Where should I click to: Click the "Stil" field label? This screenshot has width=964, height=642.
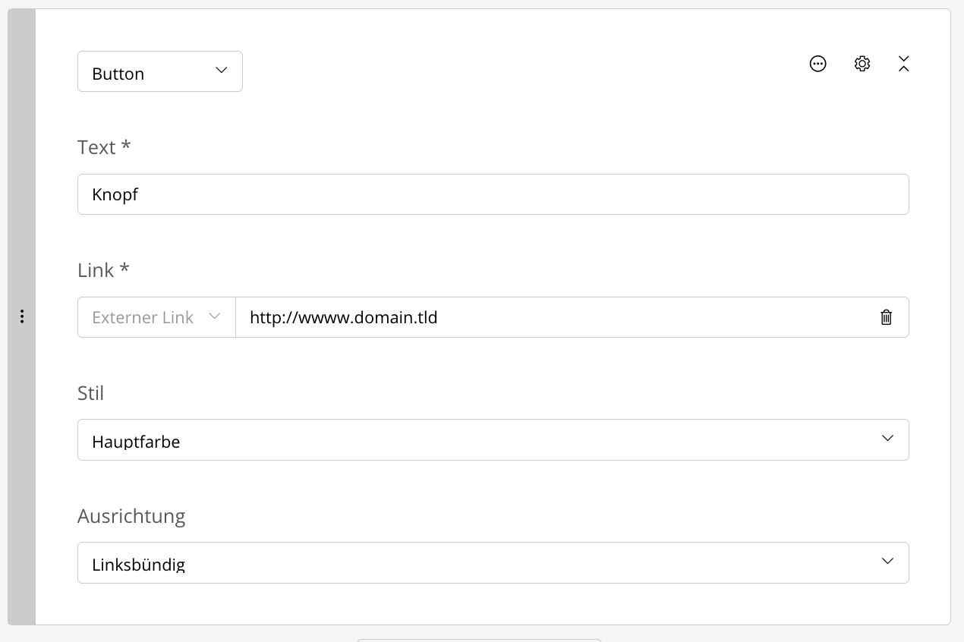coord(90,393)
